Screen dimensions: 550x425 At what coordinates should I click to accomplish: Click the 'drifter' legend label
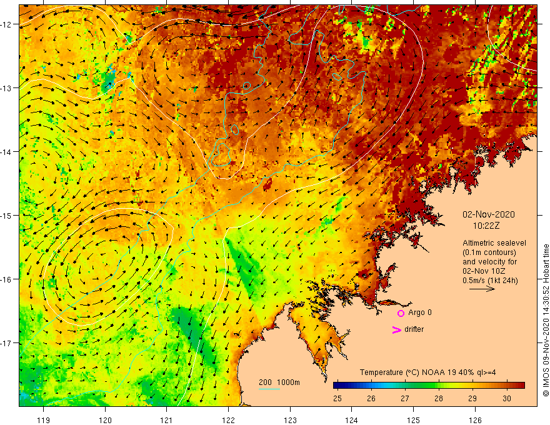click(414, 329)
